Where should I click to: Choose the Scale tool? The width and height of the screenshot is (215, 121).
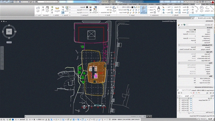click(178, 12)
